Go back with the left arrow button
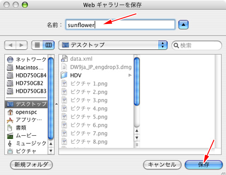 point(10,45)
